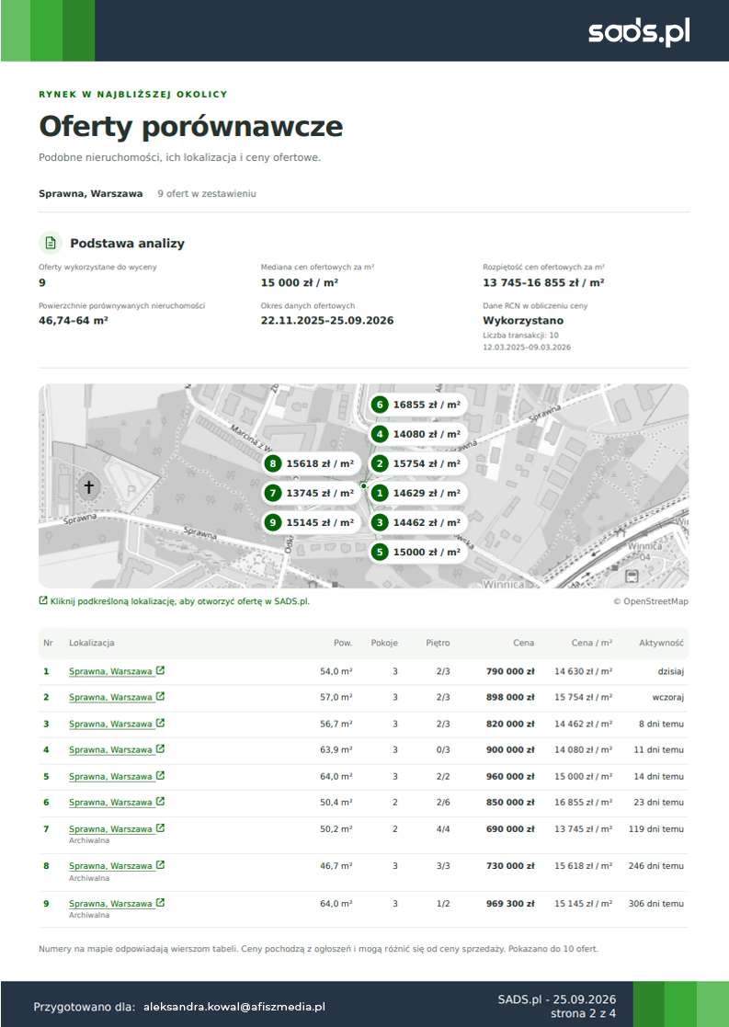Click the Aktywność column header
Viewport: 729px width, 1027px height.
point(661,644)
